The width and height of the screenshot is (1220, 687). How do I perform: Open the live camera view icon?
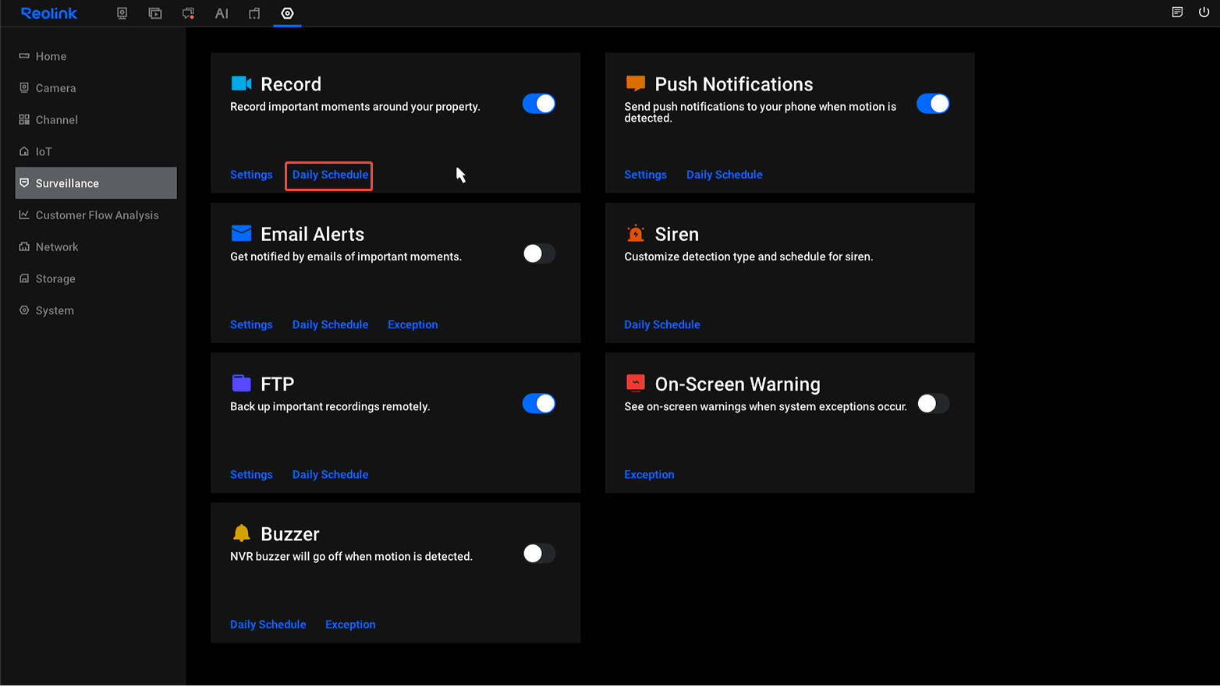click(122, 13)
